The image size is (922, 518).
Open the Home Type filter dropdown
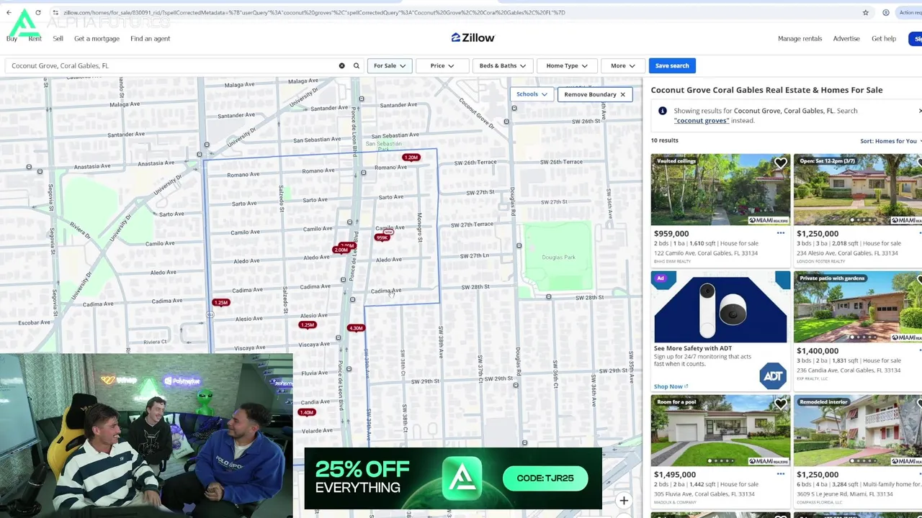pyautogui.click(x=567, y=65)
